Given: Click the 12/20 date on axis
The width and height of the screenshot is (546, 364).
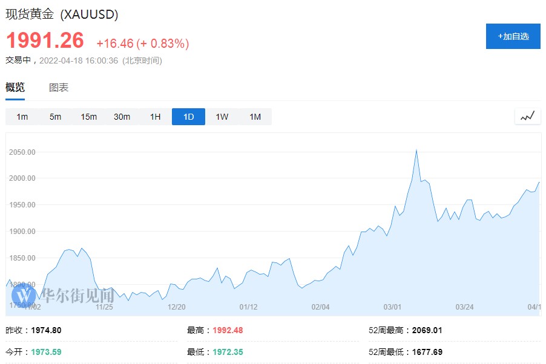Looking at the screenshot, I should pos(176,307).
